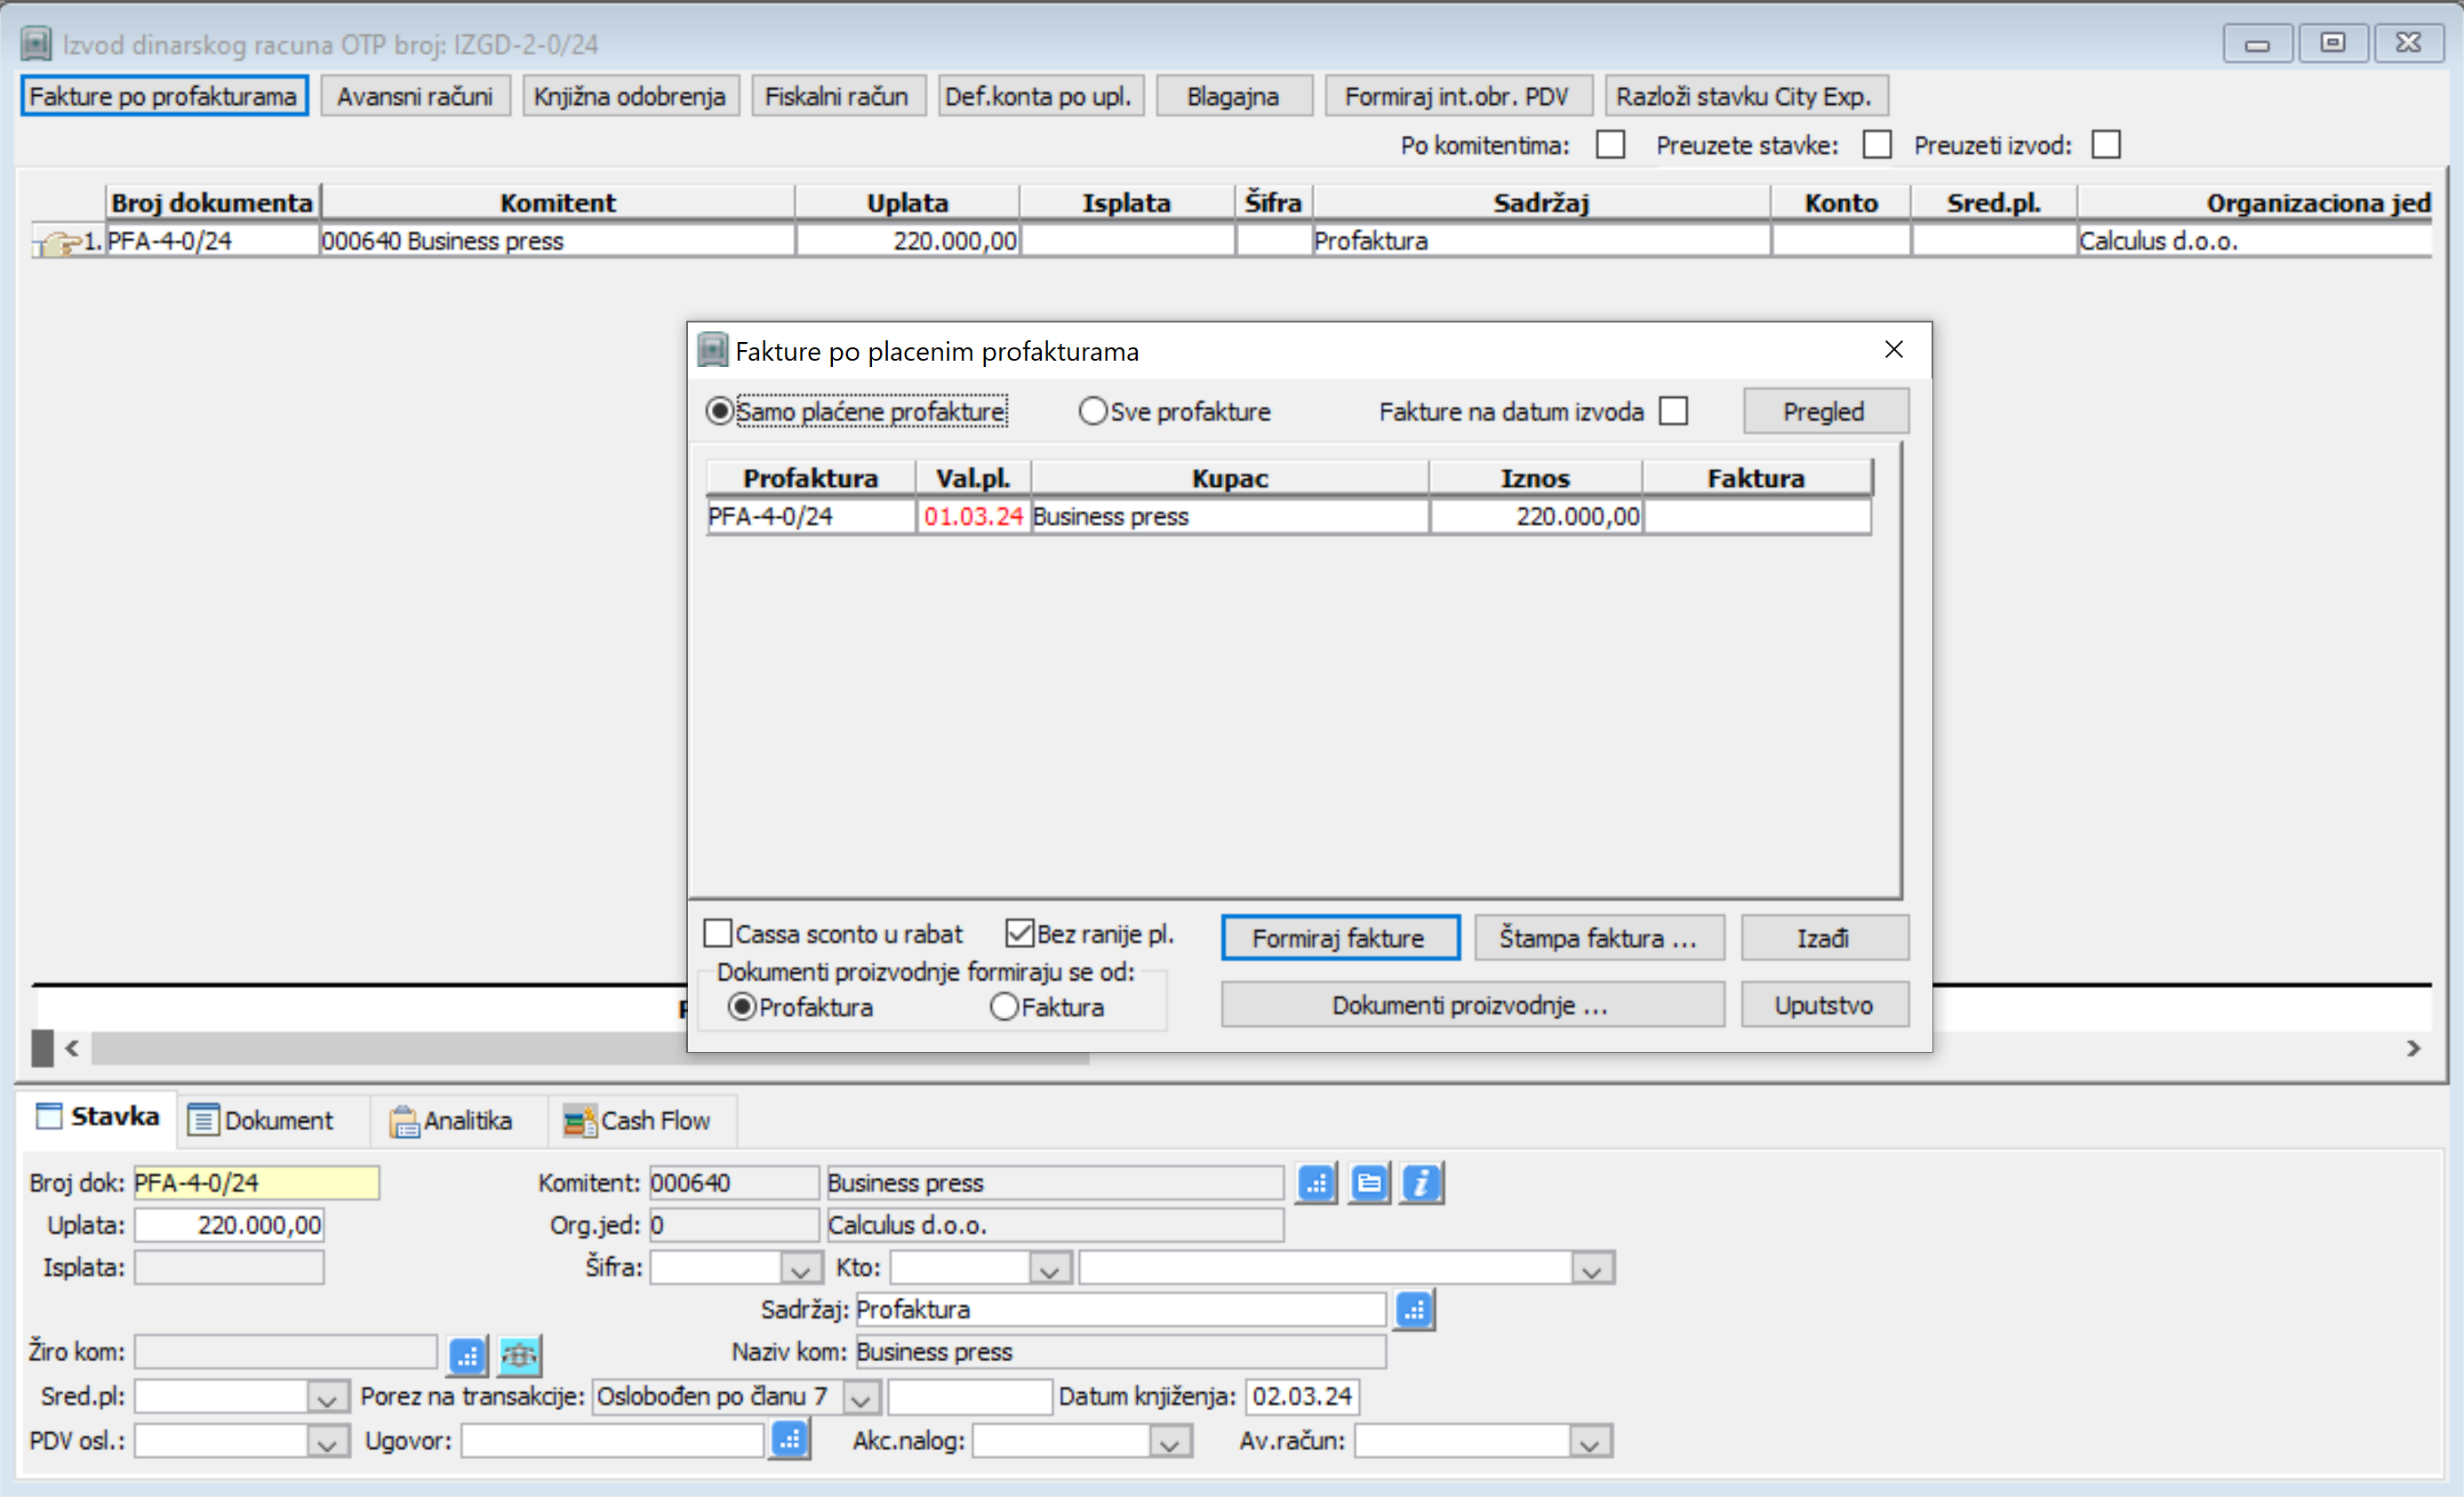Open the Komitent card icon button
The image size is (2464, 1497).
click(x=1368, y=1183)
